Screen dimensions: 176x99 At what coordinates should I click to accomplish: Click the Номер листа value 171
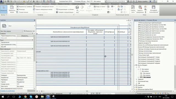[x=25, y=84]
